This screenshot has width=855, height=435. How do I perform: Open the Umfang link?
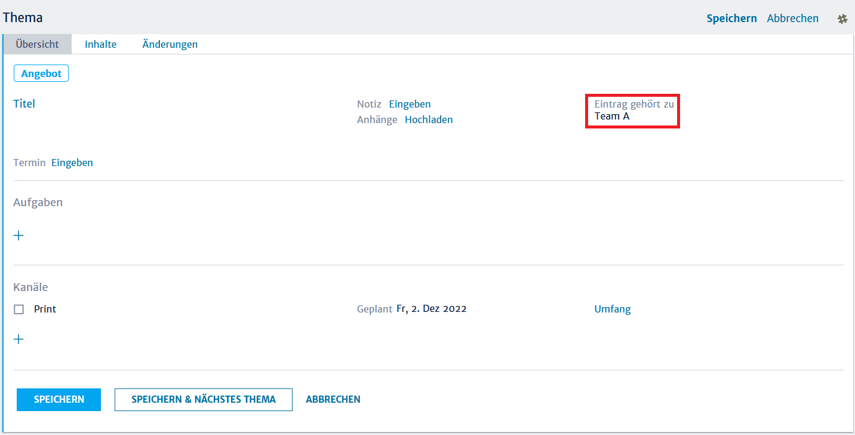(613, 310)
